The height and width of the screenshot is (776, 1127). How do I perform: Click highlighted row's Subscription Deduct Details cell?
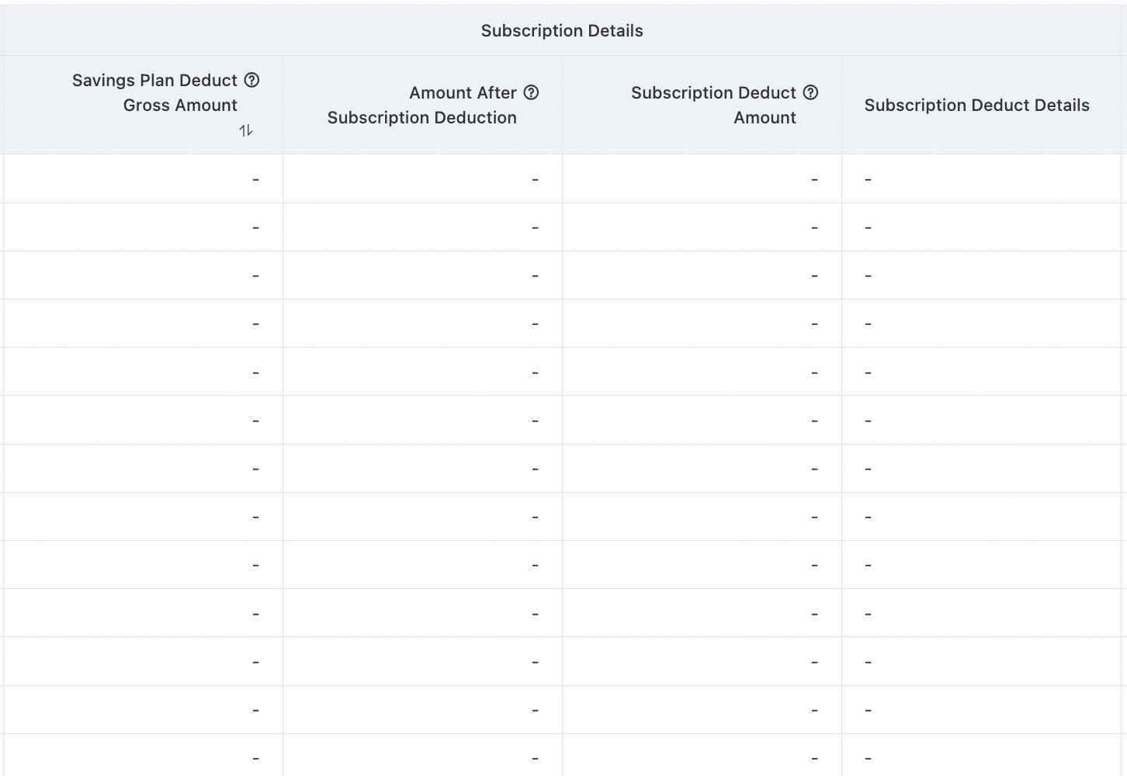(x=982, y=710)
